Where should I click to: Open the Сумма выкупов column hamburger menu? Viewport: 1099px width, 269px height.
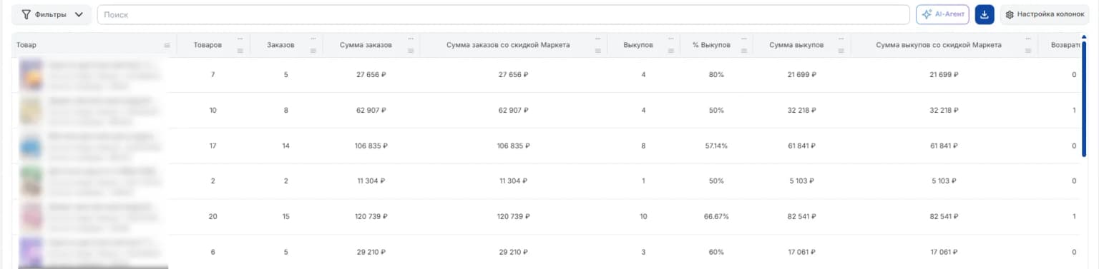pos(842,51)
